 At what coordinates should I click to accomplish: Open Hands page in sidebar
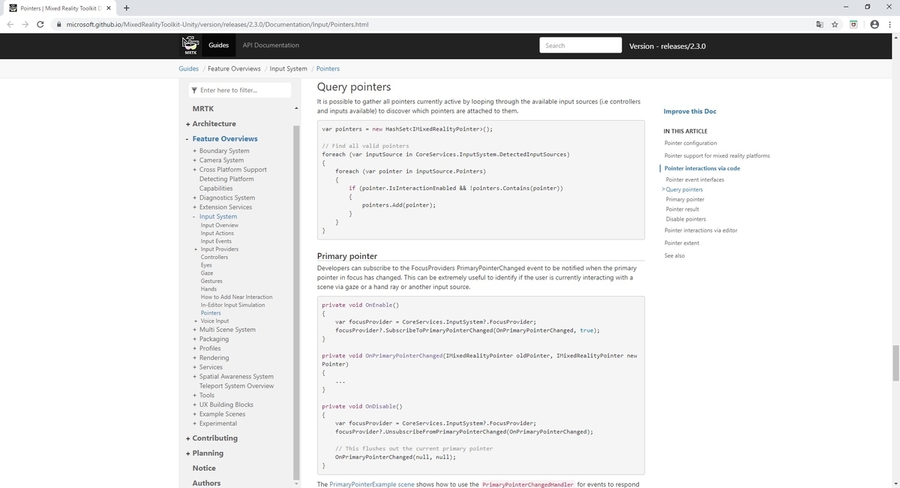[x=208, y=289]
